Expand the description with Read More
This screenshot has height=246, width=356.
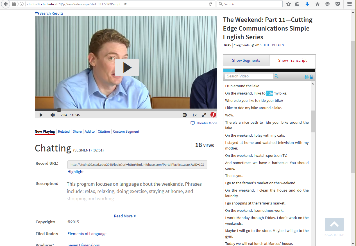(125, 216)
